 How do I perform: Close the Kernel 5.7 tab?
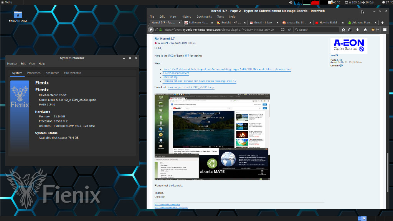[180, 23]
